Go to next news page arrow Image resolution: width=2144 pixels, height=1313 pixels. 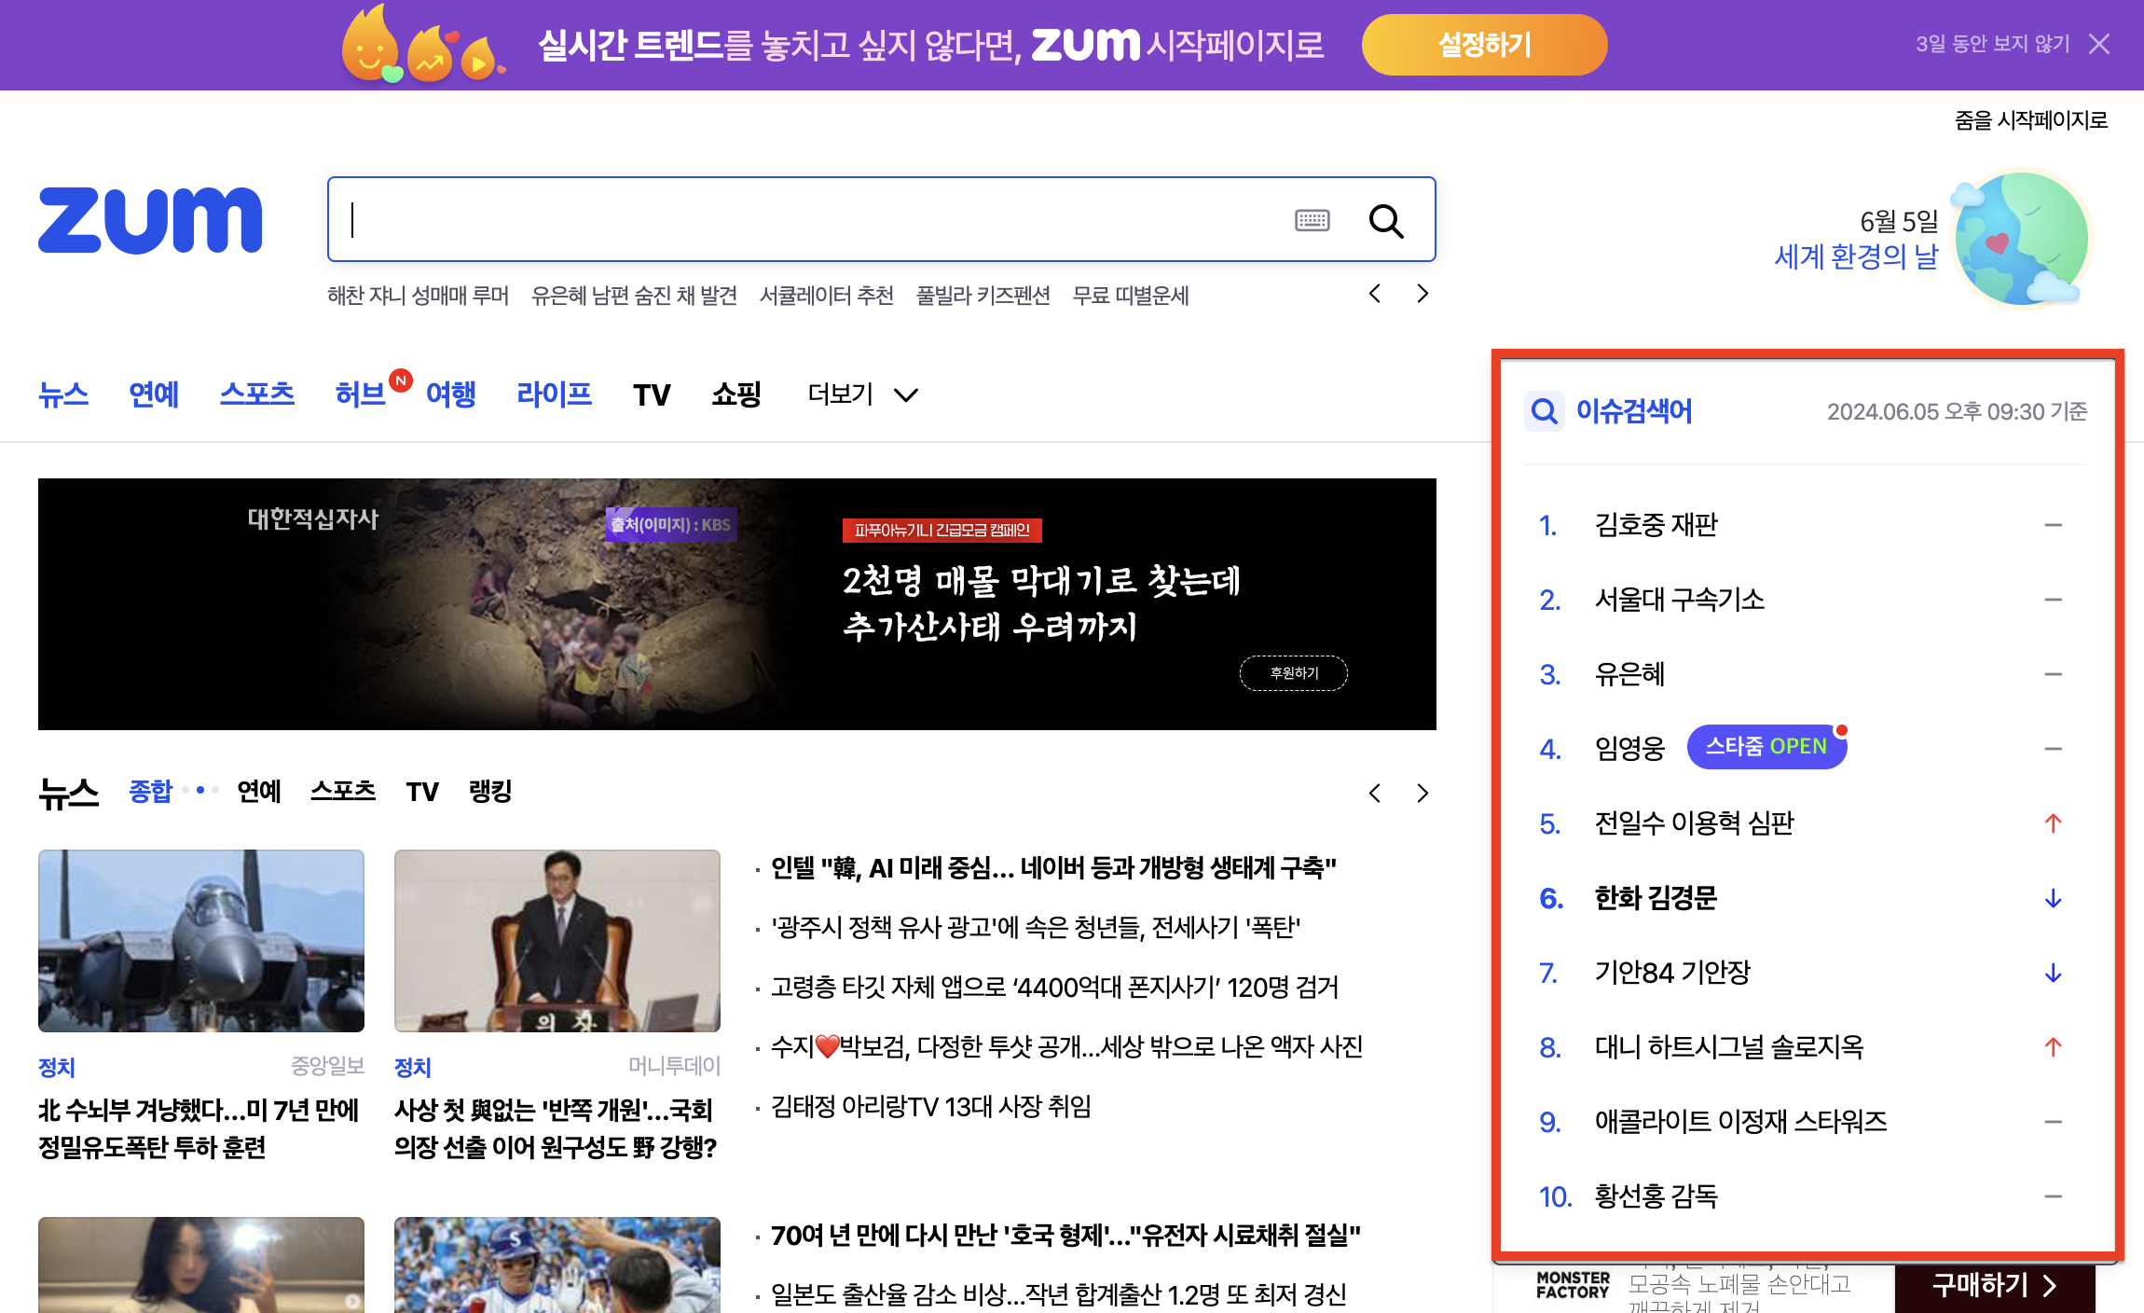[1422, 794]
